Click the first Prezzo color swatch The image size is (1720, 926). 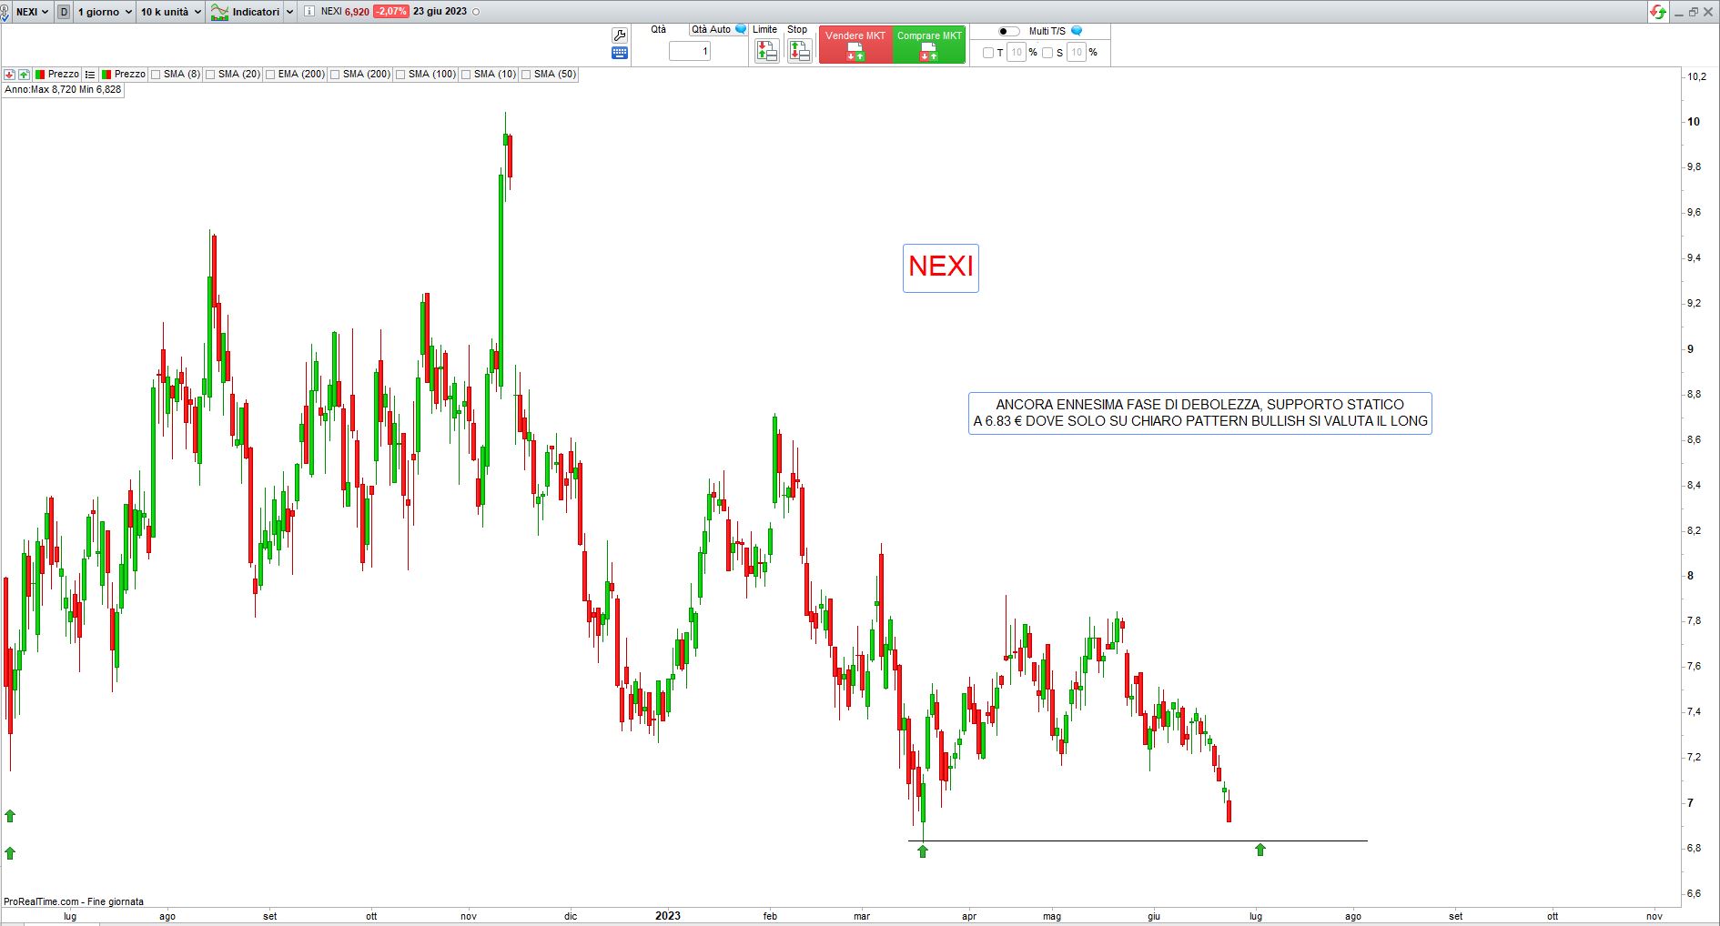coord(40,75)
